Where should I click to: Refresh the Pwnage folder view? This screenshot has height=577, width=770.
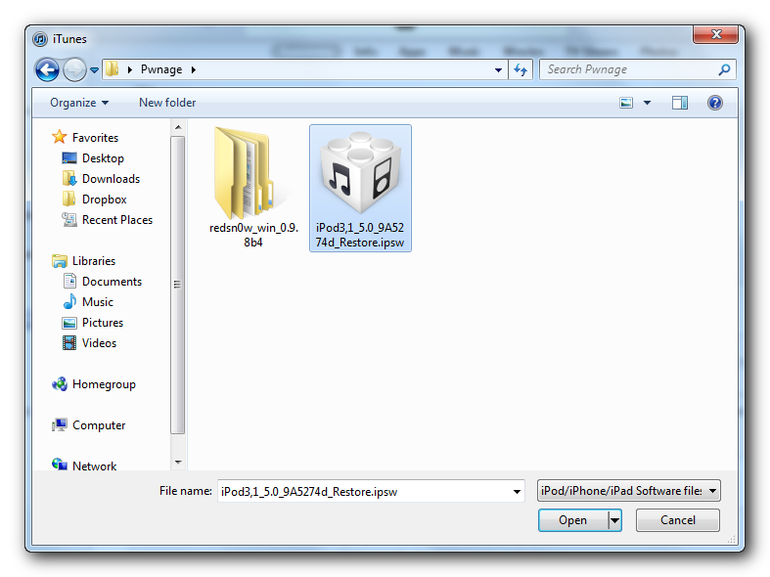tap(521, 69)
